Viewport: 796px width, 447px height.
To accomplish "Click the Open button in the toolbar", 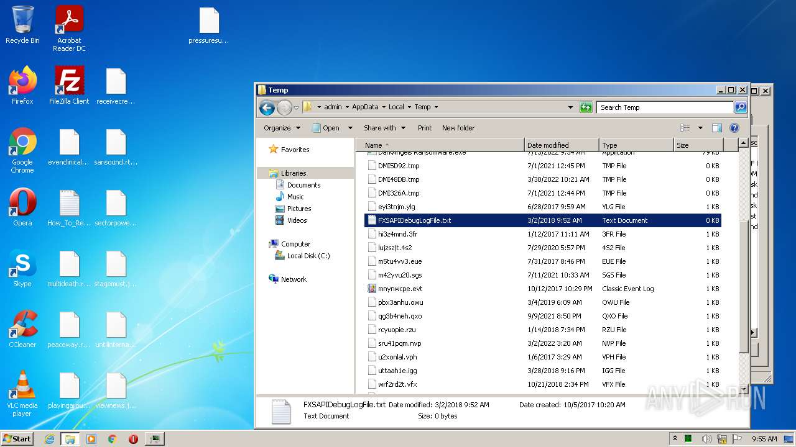I will pos(326,128).
